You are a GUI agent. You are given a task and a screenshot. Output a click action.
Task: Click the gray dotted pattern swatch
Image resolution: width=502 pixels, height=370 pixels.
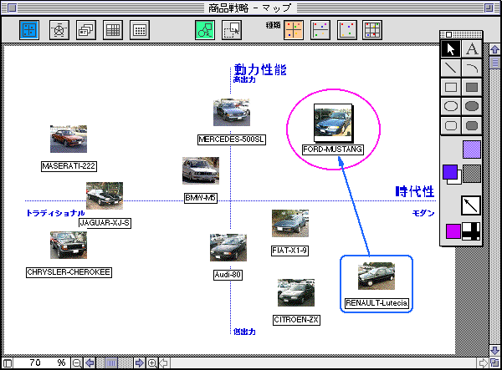472,174
